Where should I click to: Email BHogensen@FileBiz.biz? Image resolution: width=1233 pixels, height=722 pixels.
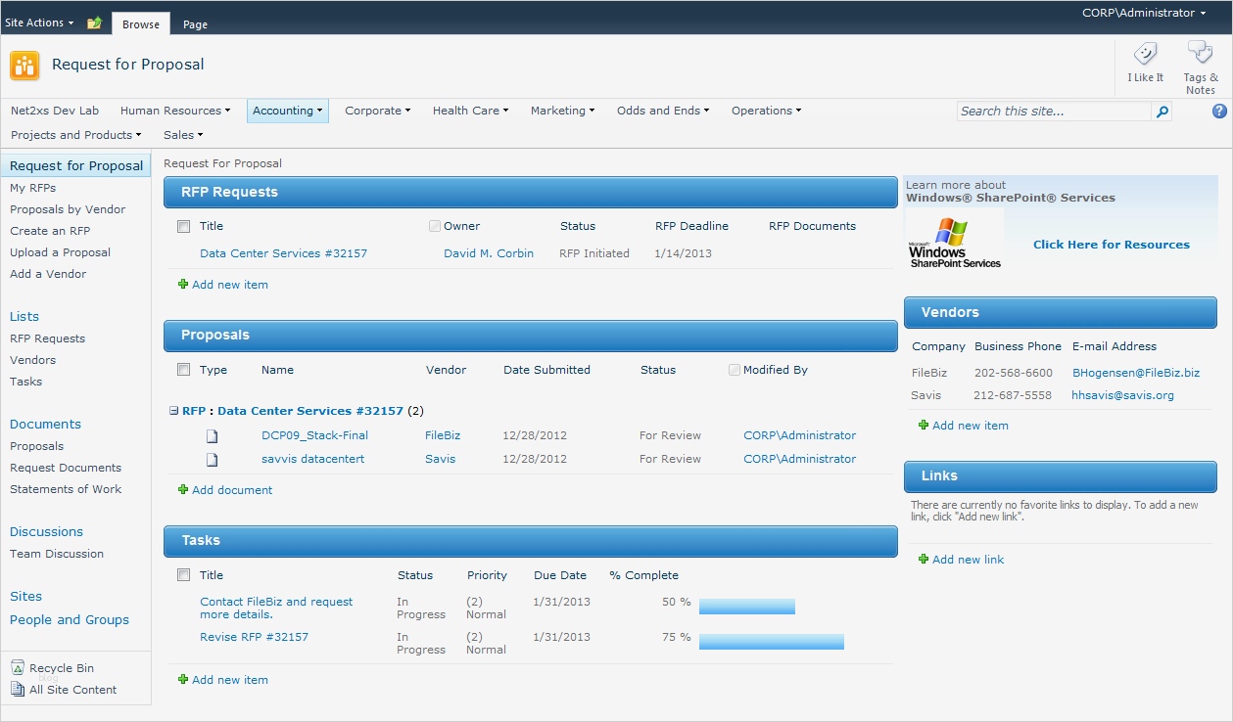(1136, 373)
